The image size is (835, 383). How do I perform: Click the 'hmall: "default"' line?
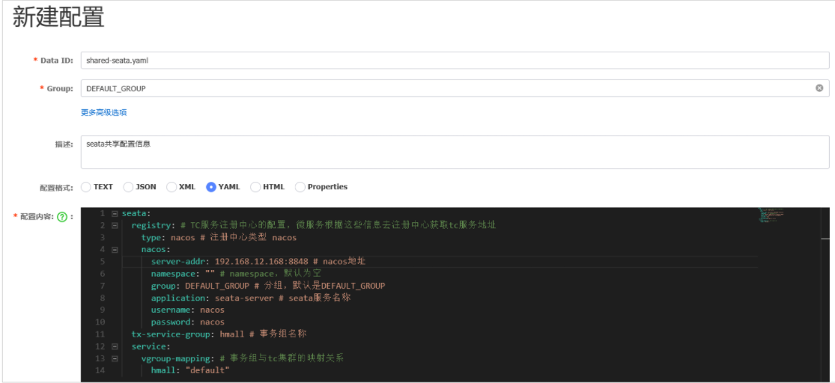pos(190,370)
